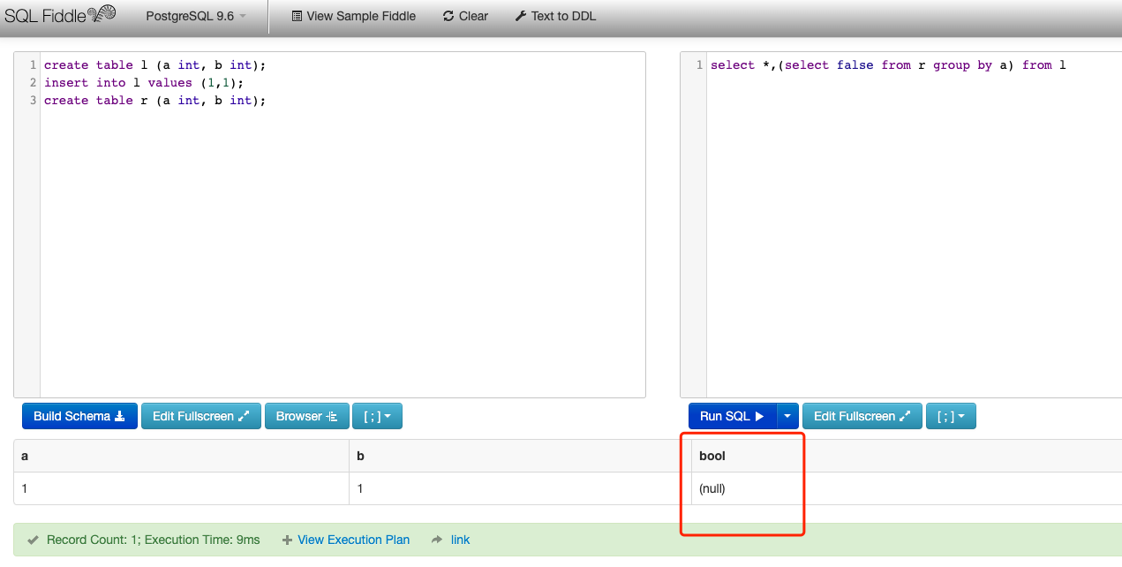
Task: Click the success checkmark icon in status bar
Action: point(33,540)
